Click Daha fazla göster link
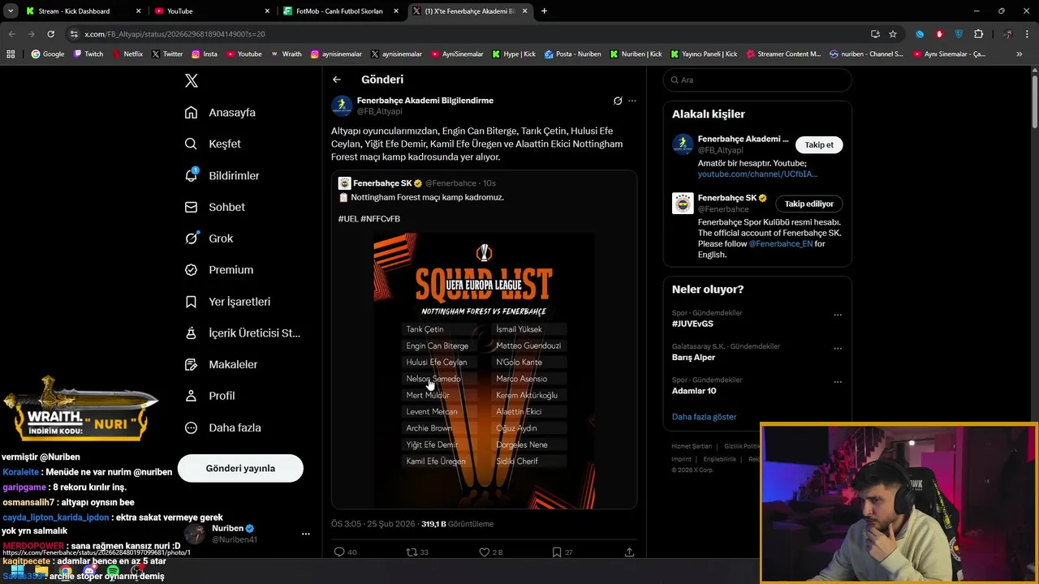The height and width of the screenshot is (584, 1039). (704, 417)
